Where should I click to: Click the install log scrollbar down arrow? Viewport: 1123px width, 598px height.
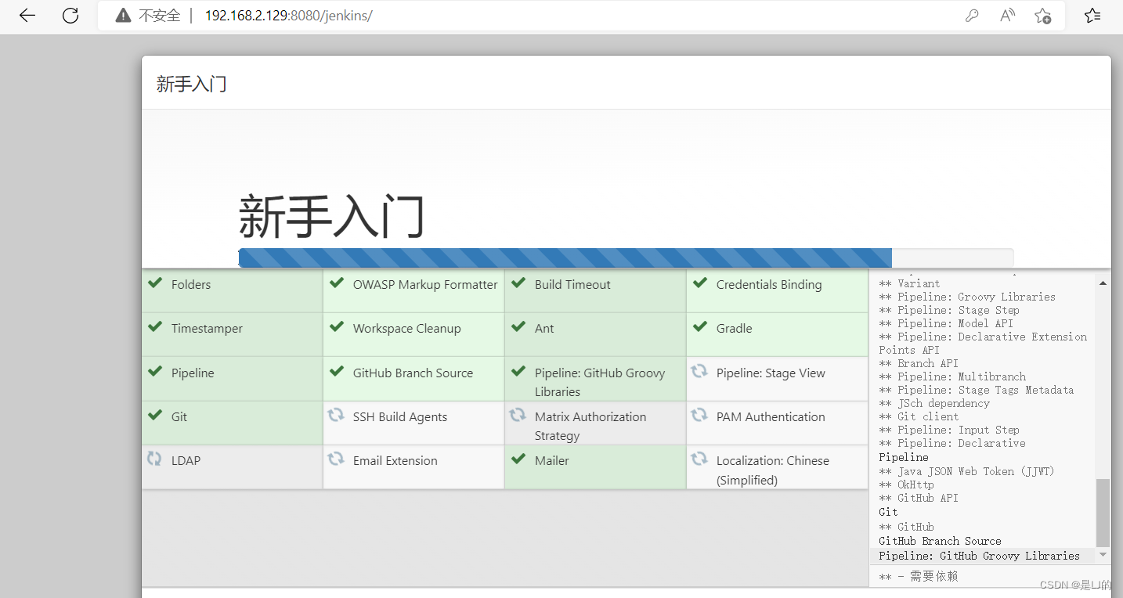pyautogui.click(x=1103, y=554)
